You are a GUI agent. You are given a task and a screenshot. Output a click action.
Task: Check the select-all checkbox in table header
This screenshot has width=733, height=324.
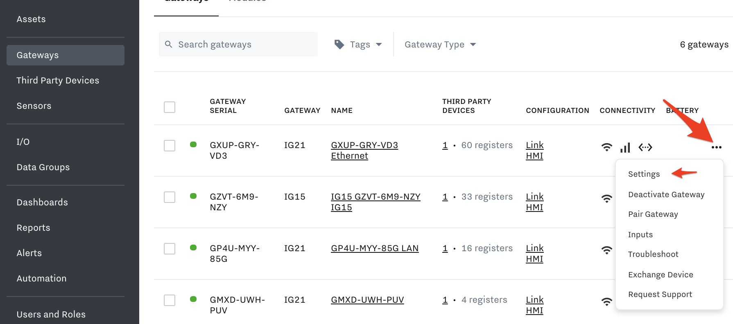click(x=170, y=107)
